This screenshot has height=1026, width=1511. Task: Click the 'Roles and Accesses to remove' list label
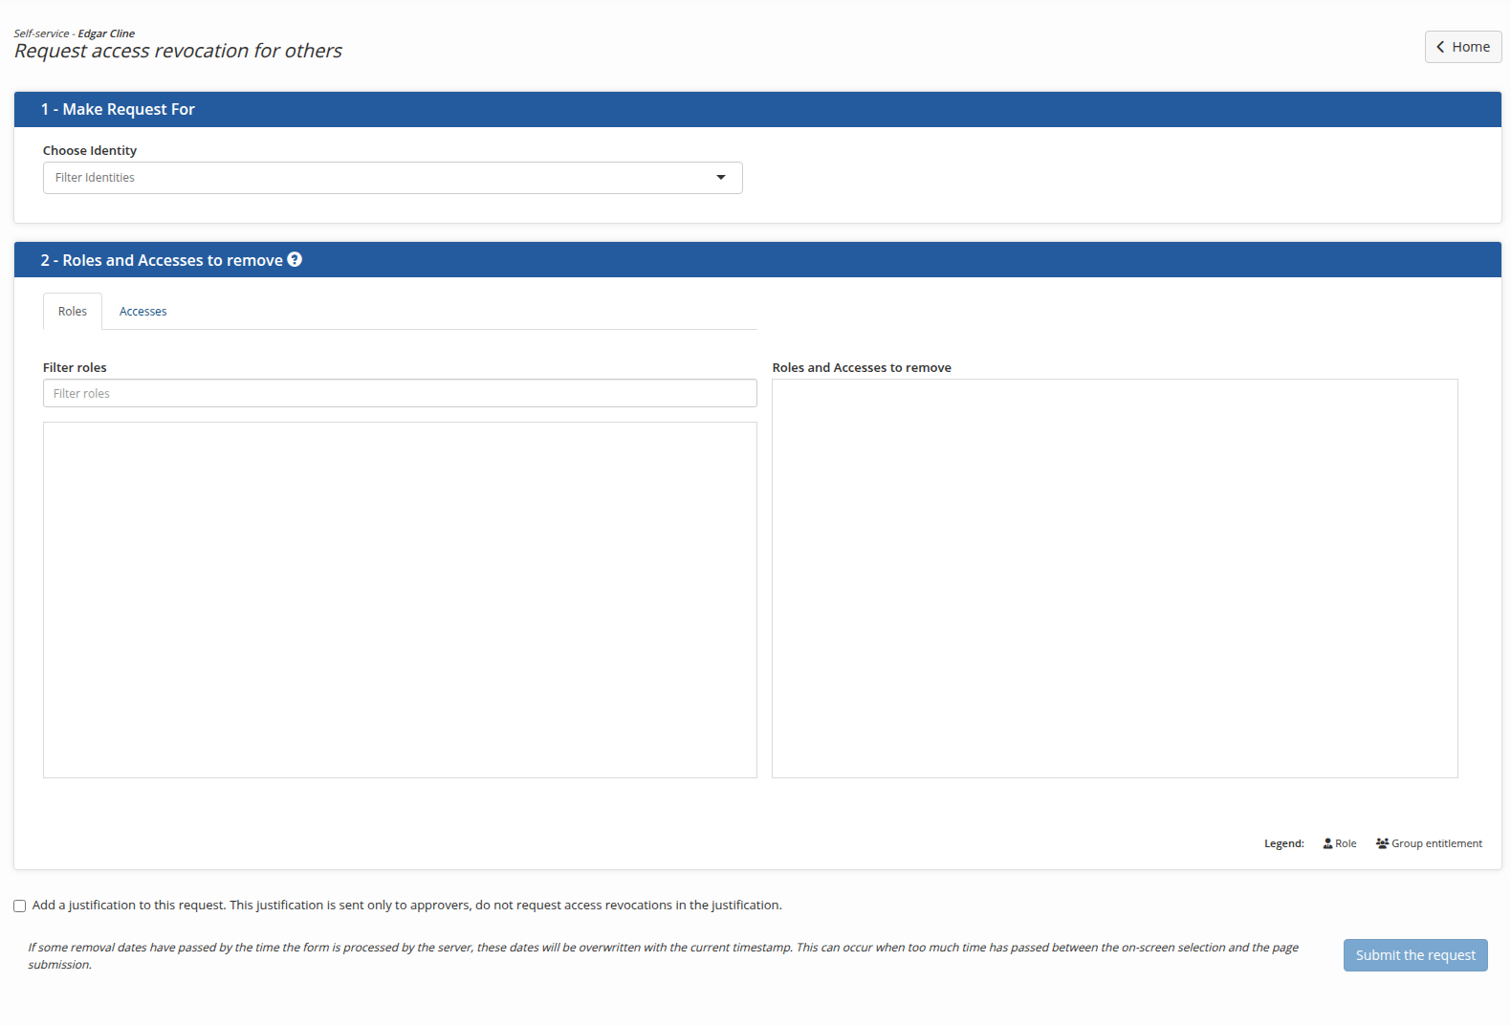pos(862,367)
